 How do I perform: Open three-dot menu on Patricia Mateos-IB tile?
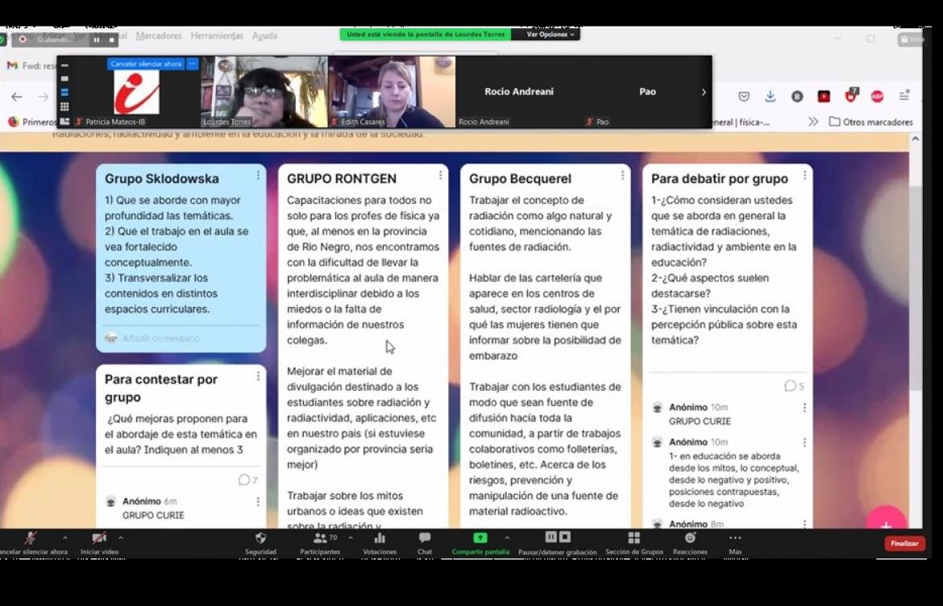(x=193, y=64)
